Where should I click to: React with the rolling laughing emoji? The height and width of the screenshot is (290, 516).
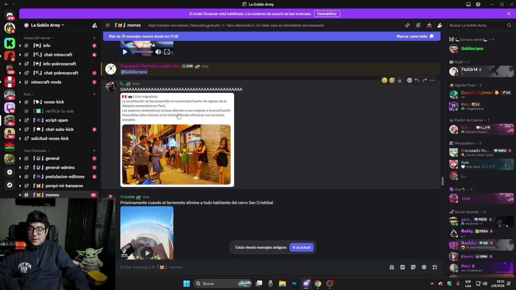click(392, 81)
